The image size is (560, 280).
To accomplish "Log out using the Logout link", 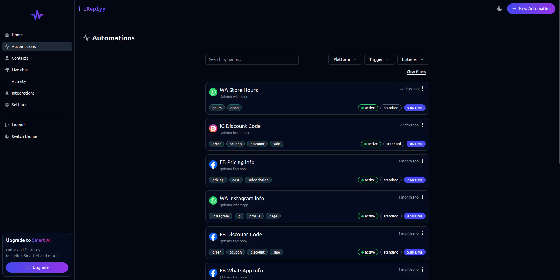I will click(x=37, y=125).
